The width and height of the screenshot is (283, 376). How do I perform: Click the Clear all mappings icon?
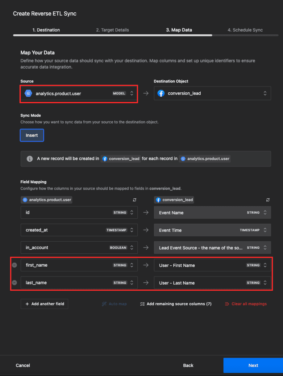pos(227,304)
